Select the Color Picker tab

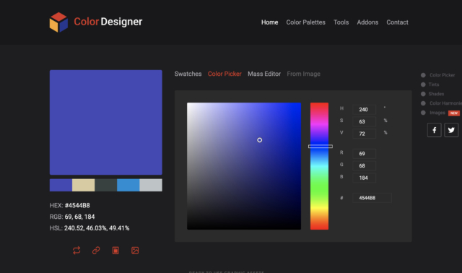[225, 74]
